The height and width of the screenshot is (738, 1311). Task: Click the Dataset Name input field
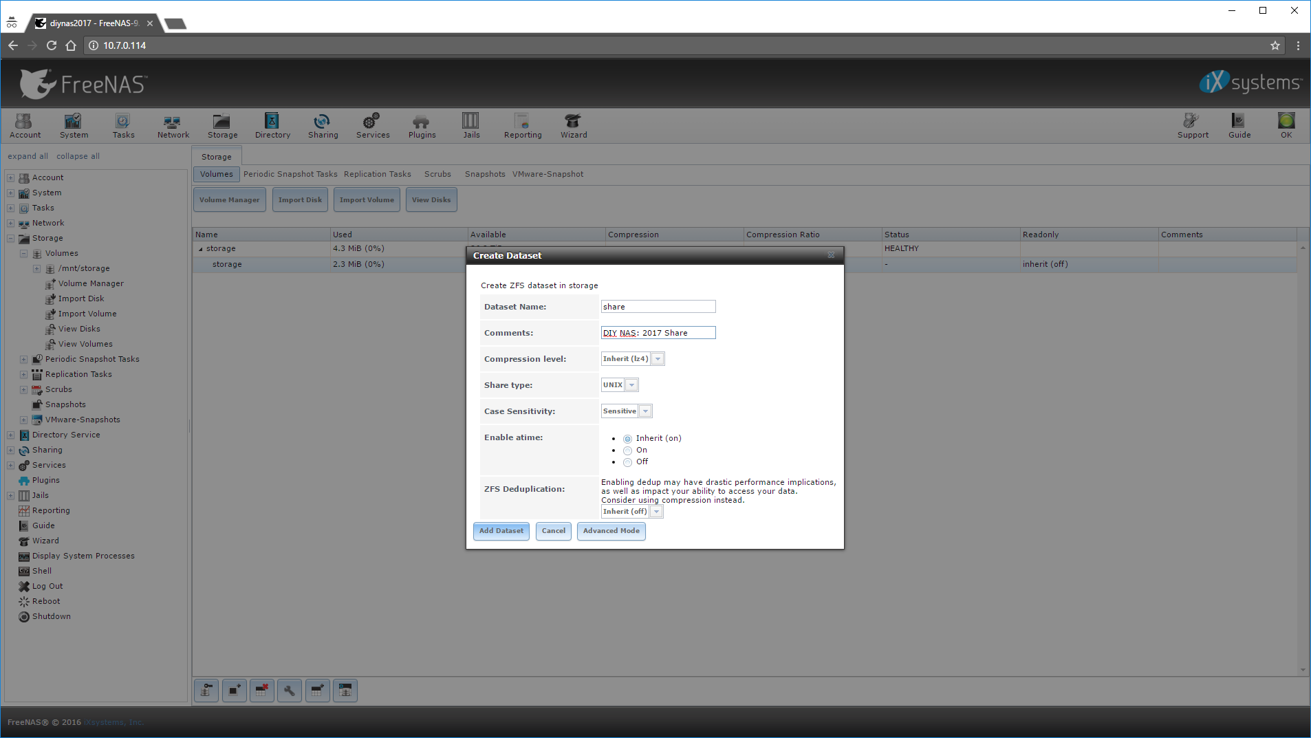pyautogui.click(x=658, y=307)
